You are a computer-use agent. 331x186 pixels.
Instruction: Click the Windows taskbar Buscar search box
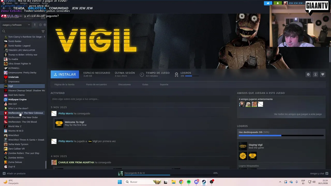[x=143, y=182]
